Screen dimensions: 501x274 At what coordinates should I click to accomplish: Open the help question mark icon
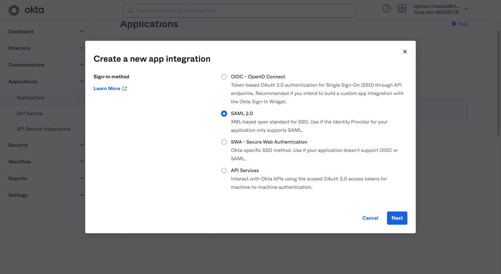coord(387,8)
